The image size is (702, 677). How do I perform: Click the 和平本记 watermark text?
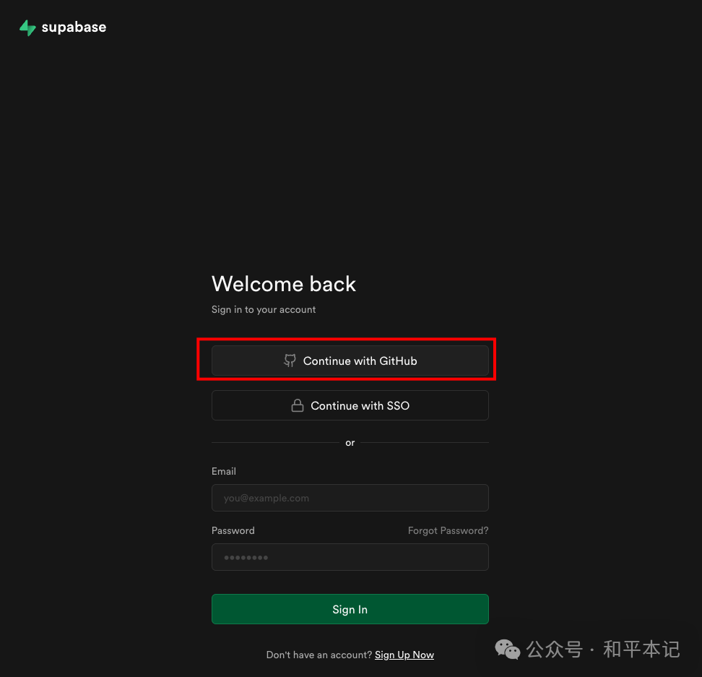pos(641,650)
